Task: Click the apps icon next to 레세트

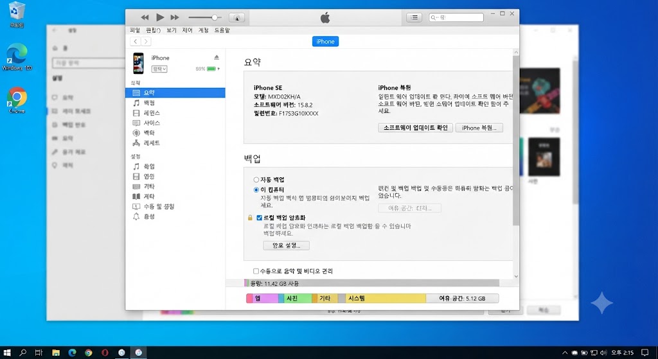Action: tap(136, 143)
